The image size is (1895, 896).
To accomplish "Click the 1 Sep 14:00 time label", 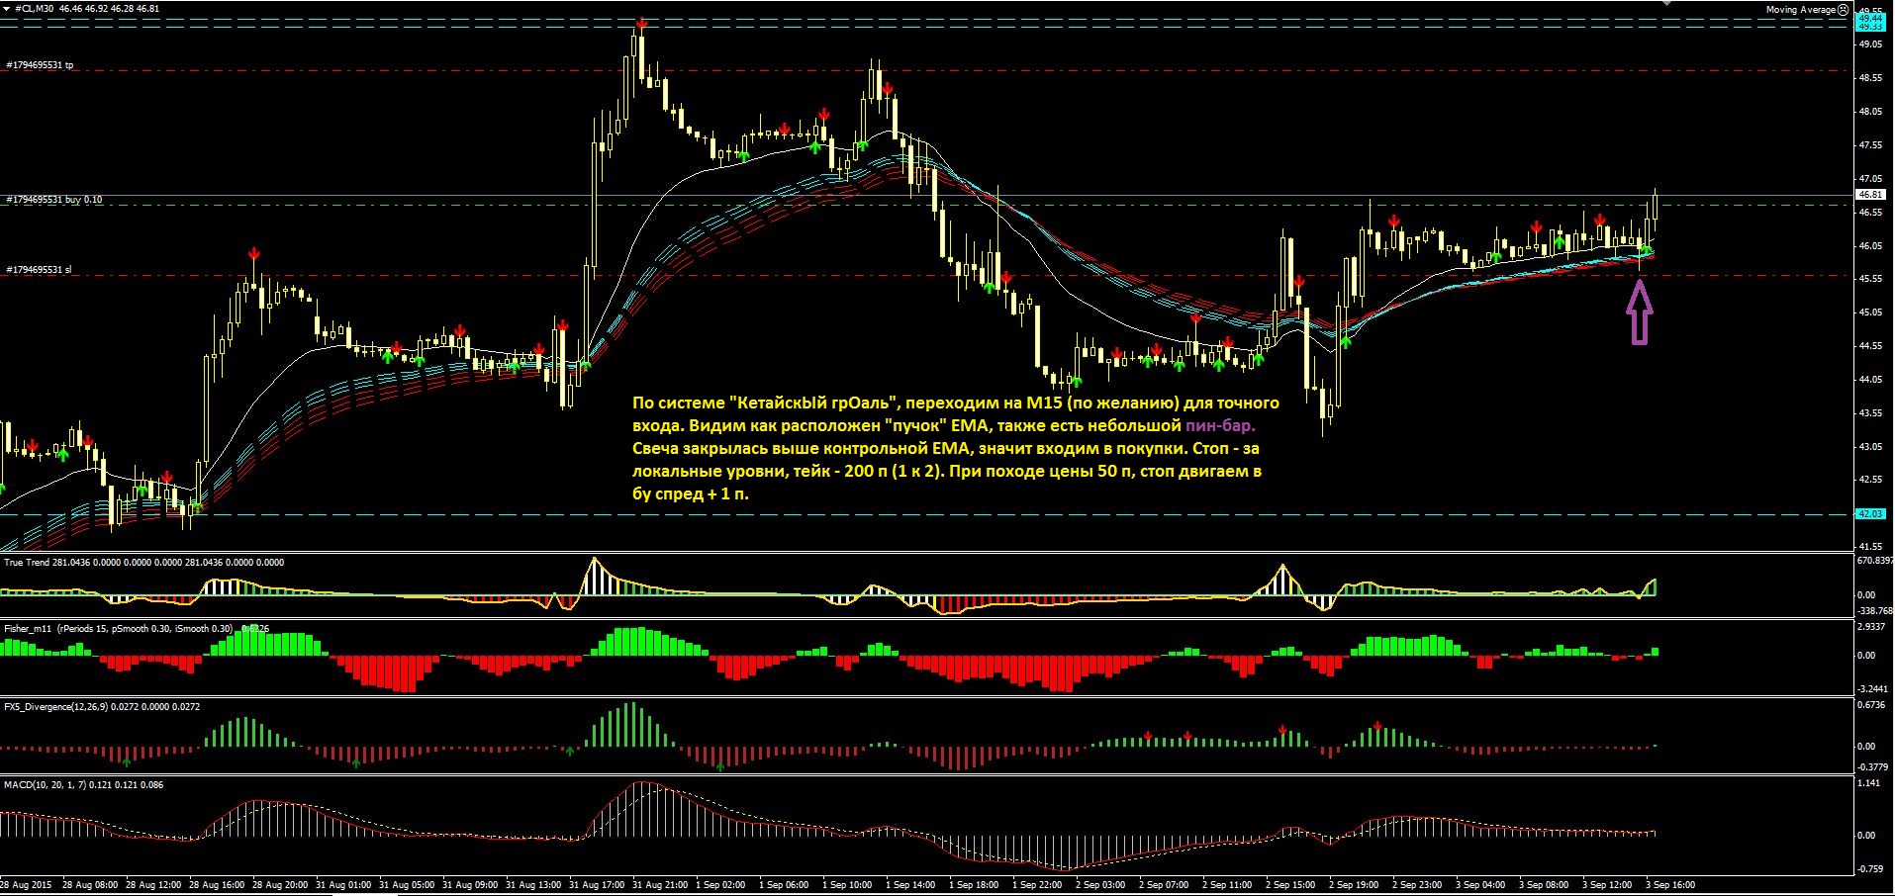I will click(x=910, y=885).
